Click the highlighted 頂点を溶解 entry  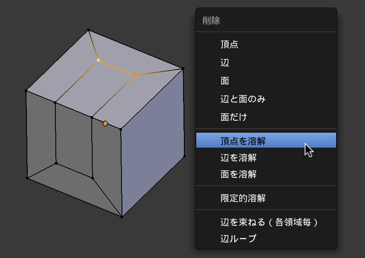[x=243, y=141]
